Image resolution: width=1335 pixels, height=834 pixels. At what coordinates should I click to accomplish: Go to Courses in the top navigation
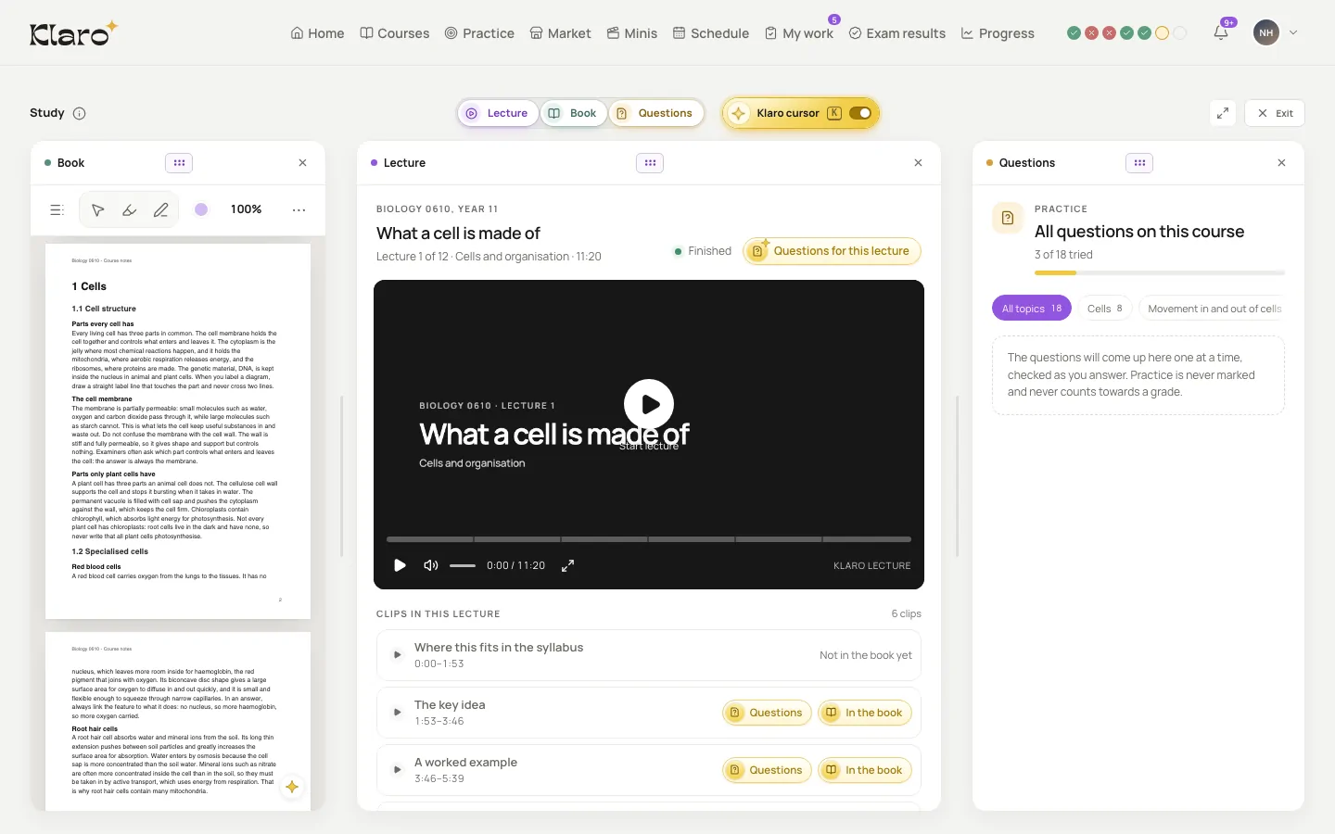point(395,33)
